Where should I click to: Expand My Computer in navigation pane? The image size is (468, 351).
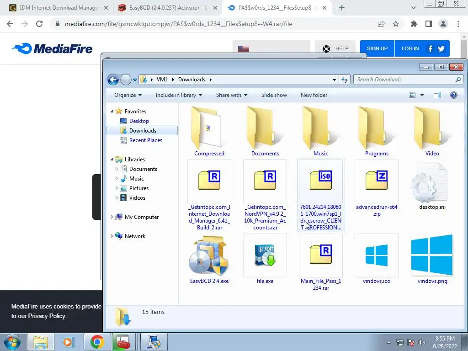click(x=112, y=217)
